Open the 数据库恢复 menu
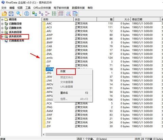The height and width of the screenshot is (140, 163). [78, 8]
